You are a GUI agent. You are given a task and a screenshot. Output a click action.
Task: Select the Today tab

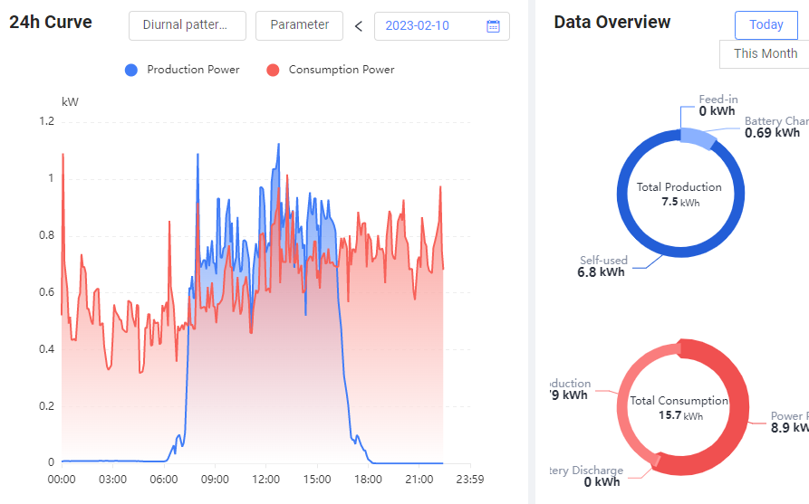[x=766, y=24]
